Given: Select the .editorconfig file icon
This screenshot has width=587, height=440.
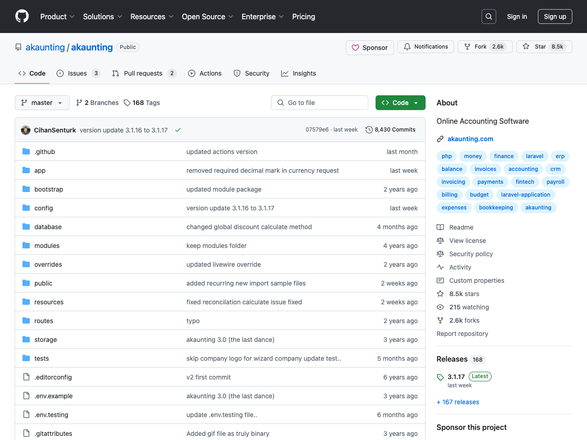Looking at the screenshot, I should coord(26,377).
